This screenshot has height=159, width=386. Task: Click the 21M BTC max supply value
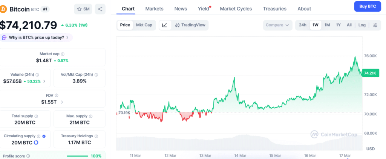pos(79,123)
